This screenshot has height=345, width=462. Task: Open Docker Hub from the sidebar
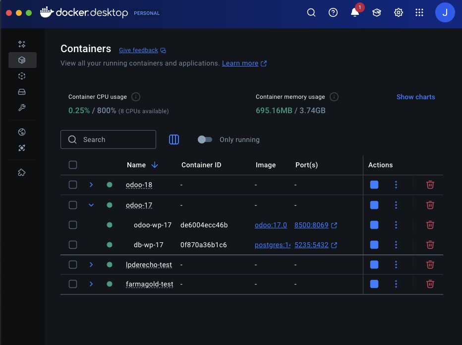[22, 132]
